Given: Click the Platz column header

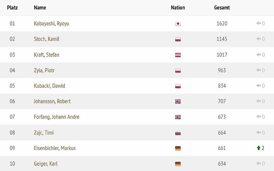Looking at the screenshot, I should coord(12,7).
